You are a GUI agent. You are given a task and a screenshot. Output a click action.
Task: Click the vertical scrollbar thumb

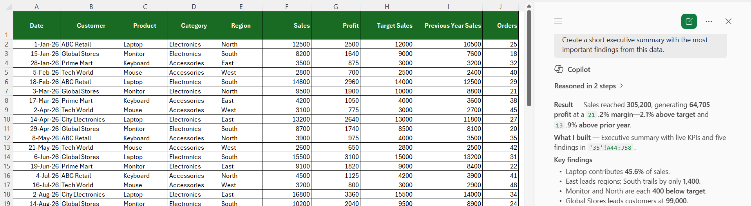(x=529, y=58)
